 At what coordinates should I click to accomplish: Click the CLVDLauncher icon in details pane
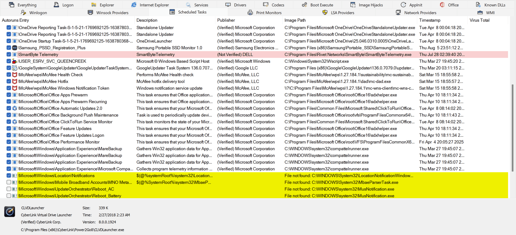[10, 212]
